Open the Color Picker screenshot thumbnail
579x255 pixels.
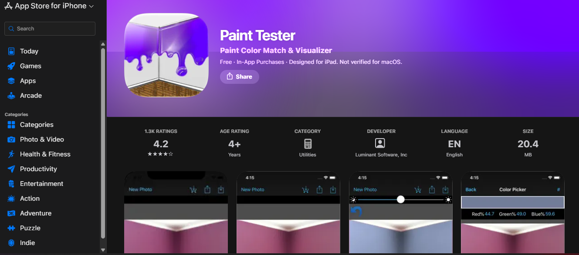tap(513, 213)
